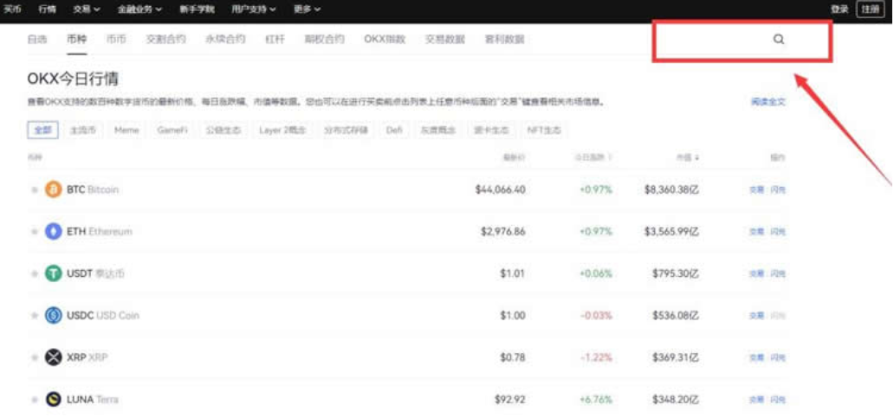The width and height of the screenshot is (894, 418).
Task: Click the 登录 login link
Action: pyautogui.click(x=839, y=10)
